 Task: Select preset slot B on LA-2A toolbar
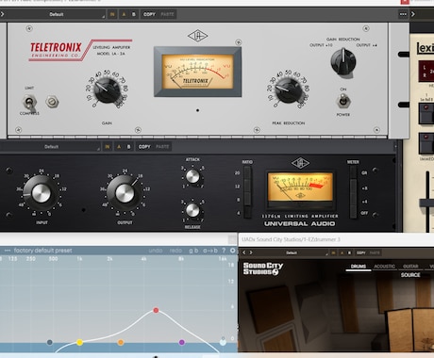pos(134,14)
